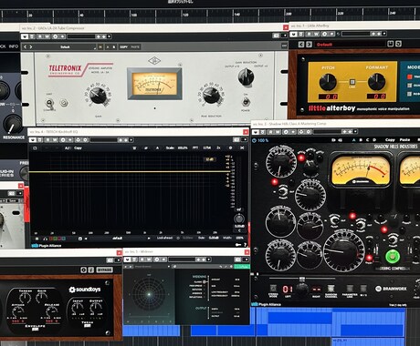This screenshot has width=420, height=346.
Task: Click the snapshot camera icon in LA-2A header
Action: click(276, 36)
